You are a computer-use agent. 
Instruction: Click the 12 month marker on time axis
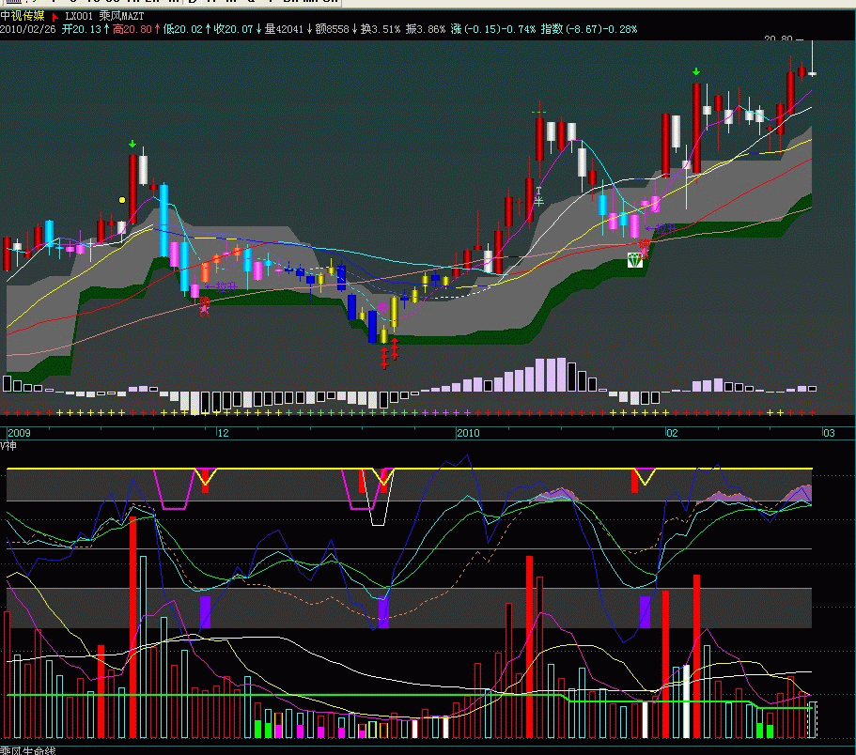[223, 433]
